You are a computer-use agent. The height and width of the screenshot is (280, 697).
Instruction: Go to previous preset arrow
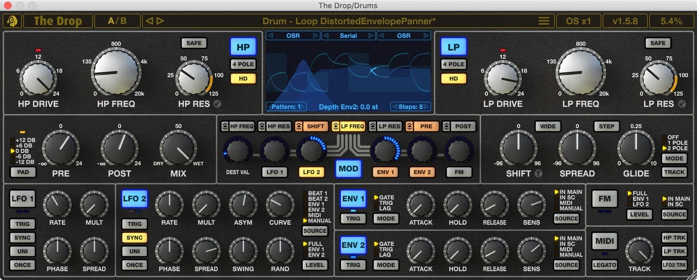pyautogui.click(x=149, y=21)
